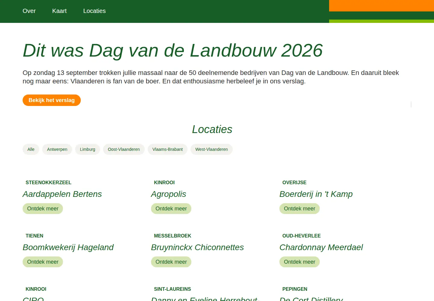434x301 pixels.
Task: Click the Bekijk het verslag button
Action: (x=52, y=100)
